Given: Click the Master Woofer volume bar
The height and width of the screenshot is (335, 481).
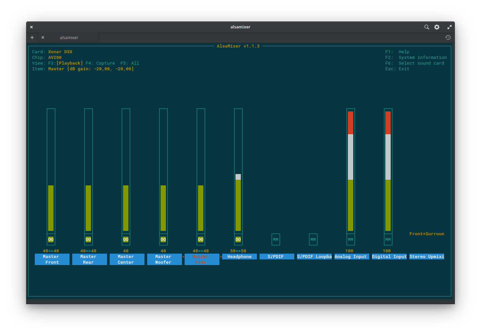Looking at the screenshot, I should click(x=163, y=171).
